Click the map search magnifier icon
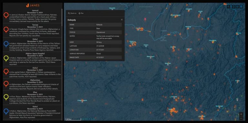 [229, 7]
